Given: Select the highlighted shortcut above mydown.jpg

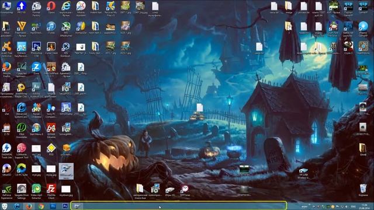Looking at the screenshot, I should 66,171.
